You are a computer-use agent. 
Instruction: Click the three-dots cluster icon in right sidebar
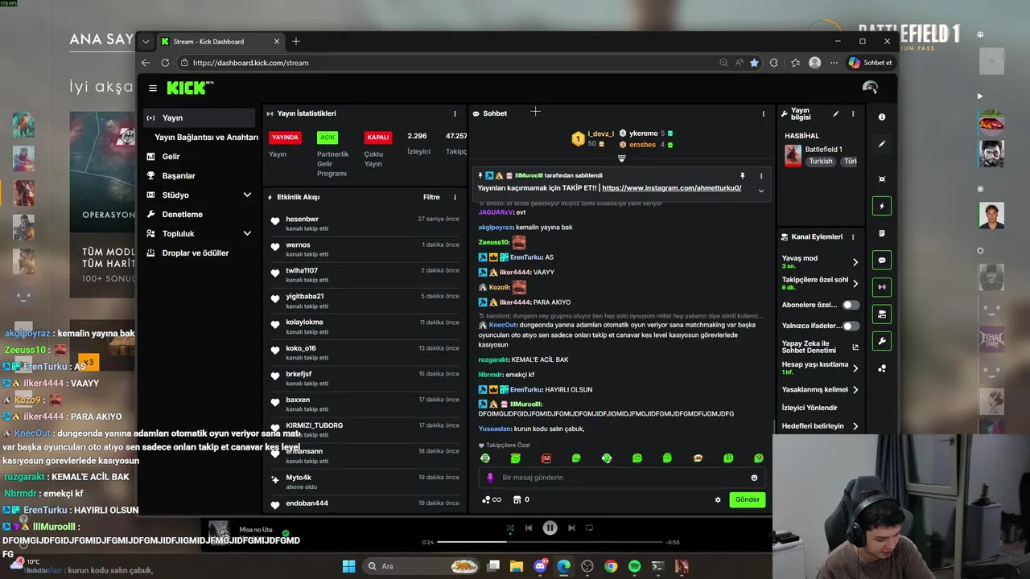(x=882, y=368)
